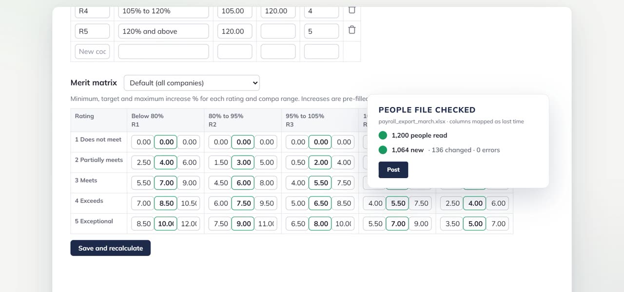Edit Meets R2 maximum 8.00
This screenshot has width=624, height=292.
point(266,183)
